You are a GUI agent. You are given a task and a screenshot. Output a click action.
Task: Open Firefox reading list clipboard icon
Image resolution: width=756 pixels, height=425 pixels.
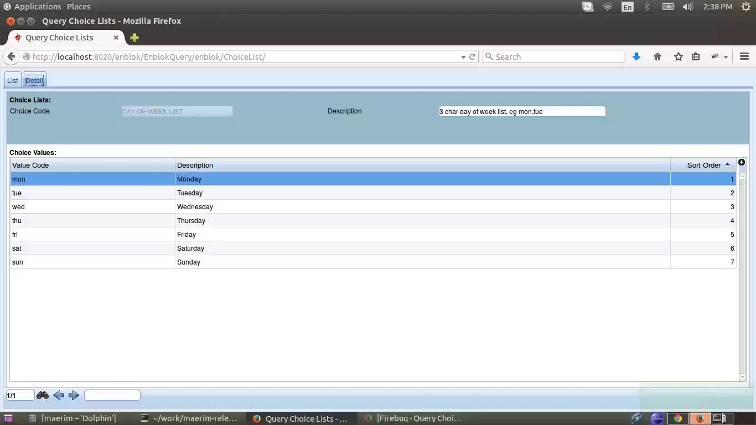(696, 56)
